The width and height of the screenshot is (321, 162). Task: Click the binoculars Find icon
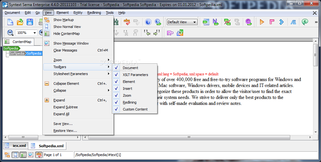[x=116, y=22]
